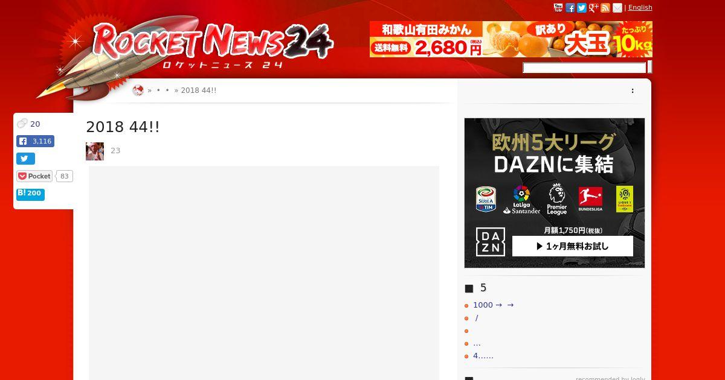Screen dimensions: 725x380
Task: Click the Serie A TIM logo
Action: (x=486, y=199)
